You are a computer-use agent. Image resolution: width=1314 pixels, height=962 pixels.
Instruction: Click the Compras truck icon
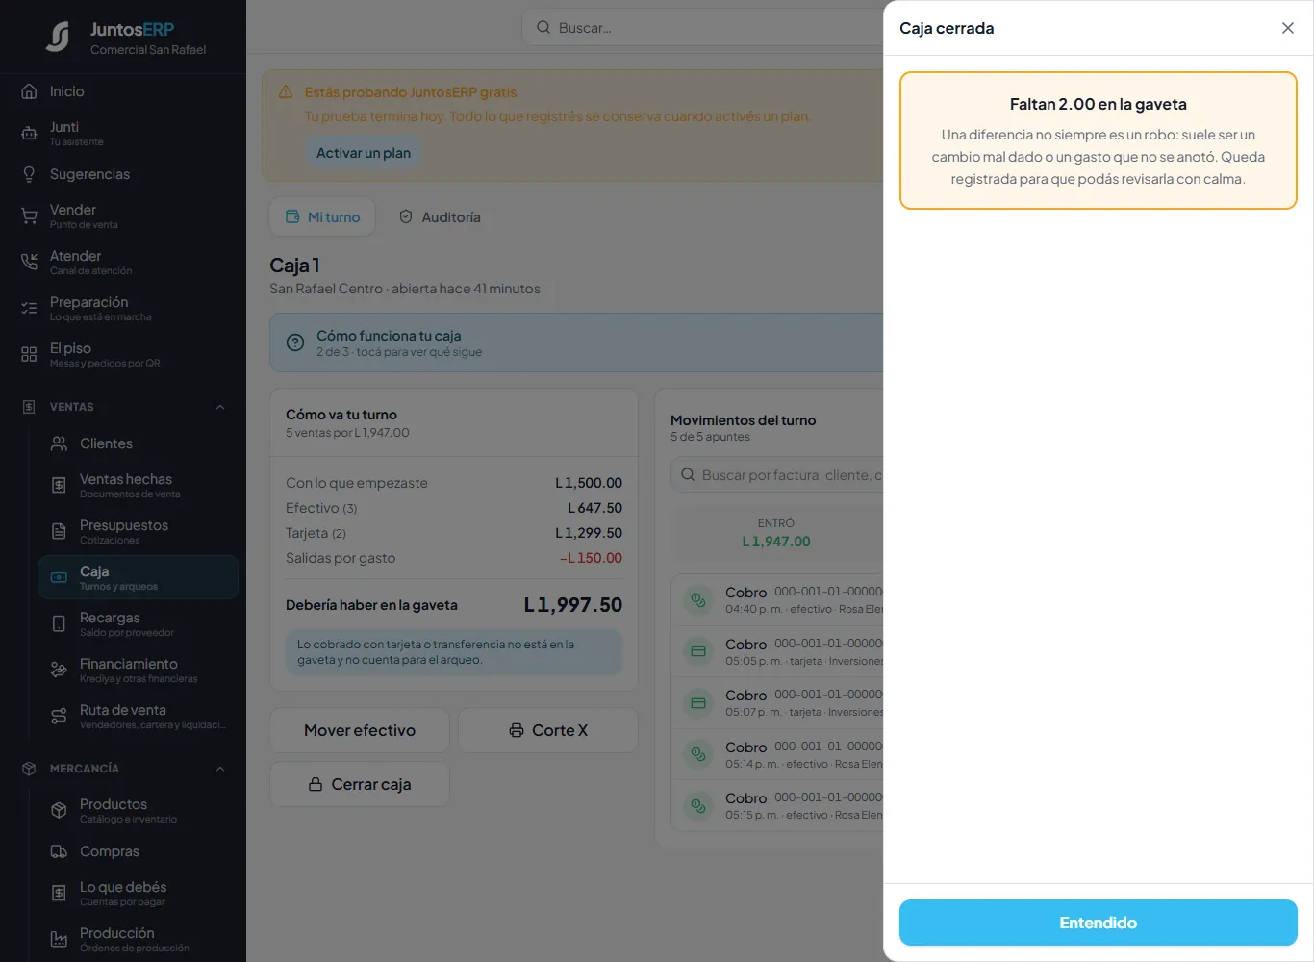tap(59, 851)
